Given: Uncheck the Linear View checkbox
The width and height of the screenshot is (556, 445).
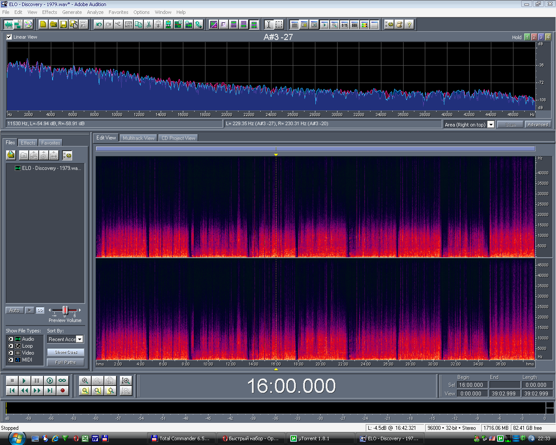Looking at the screenshot, I should (x=9, y=37).
